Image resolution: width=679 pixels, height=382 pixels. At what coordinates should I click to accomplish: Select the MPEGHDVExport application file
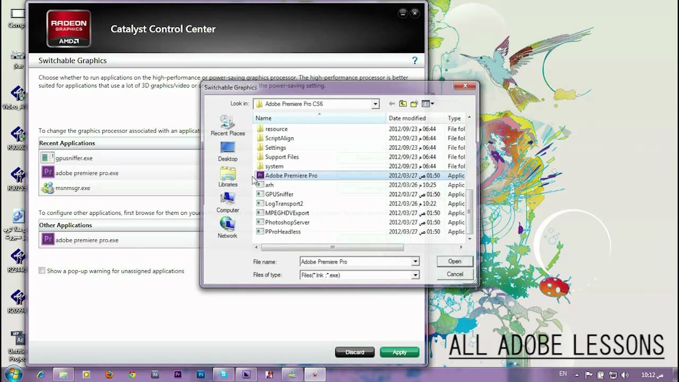click(x=287, y=213)
